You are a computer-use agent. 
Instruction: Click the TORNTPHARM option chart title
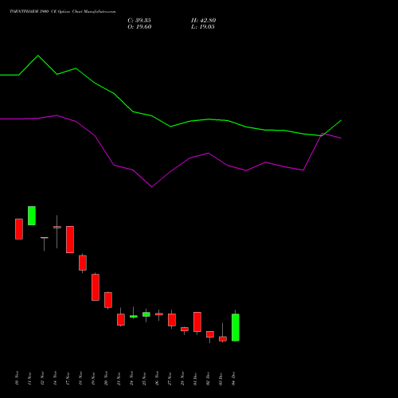pyautogui.click(x=63, y=12)
